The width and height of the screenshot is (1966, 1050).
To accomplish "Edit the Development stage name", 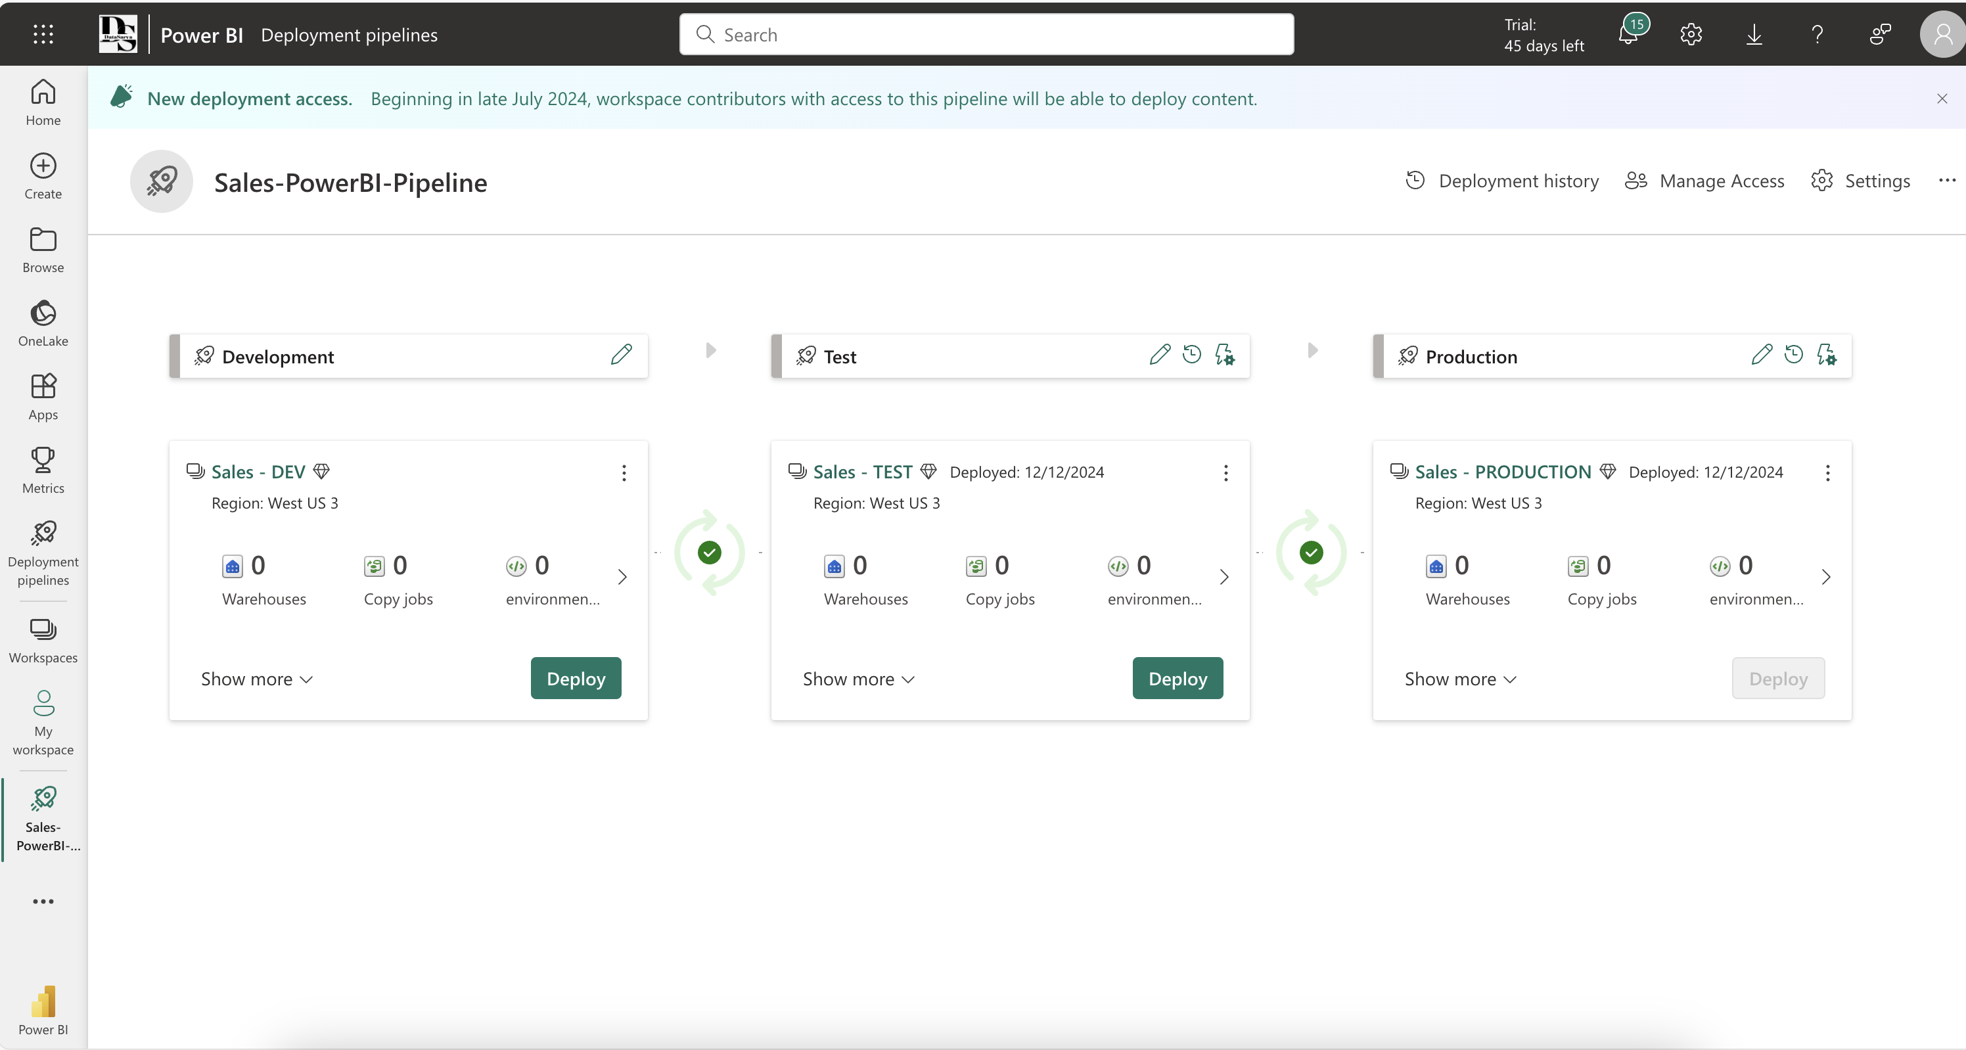I will point(621,355).
